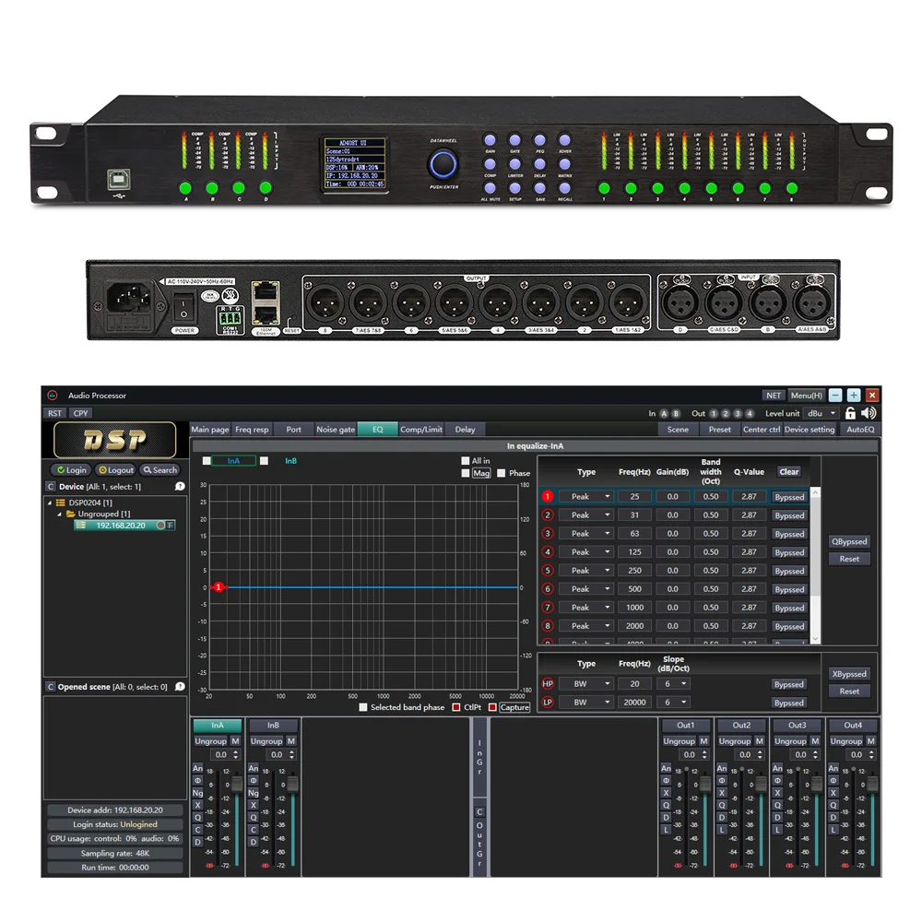
Task: Enable the All in checkbox
Action: [465, 460]
